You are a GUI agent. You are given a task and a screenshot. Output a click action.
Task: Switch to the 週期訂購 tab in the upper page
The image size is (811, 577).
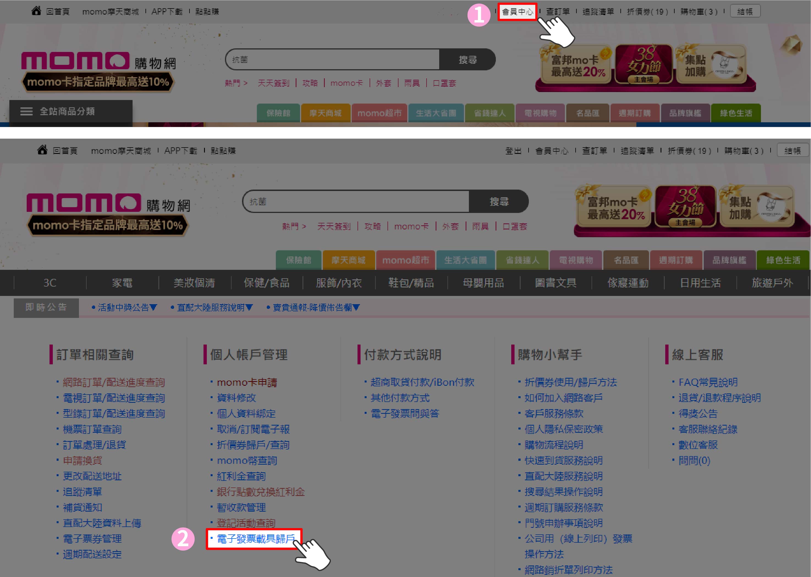pos(635,113)
